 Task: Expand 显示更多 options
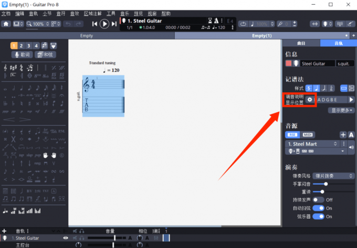(x=341, y=111)
